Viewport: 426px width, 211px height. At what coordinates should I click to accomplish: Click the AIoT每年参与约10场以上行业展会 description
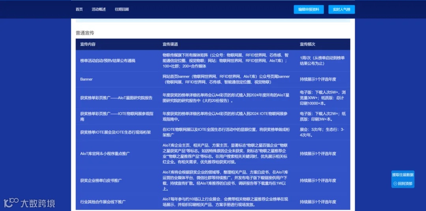click(226, 202)
